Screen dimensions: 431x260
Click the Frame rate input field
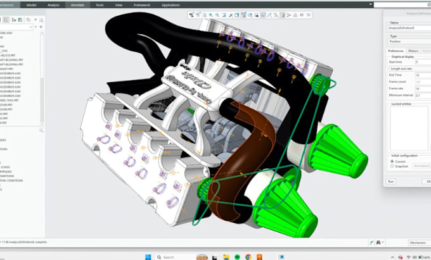point(423,89)
